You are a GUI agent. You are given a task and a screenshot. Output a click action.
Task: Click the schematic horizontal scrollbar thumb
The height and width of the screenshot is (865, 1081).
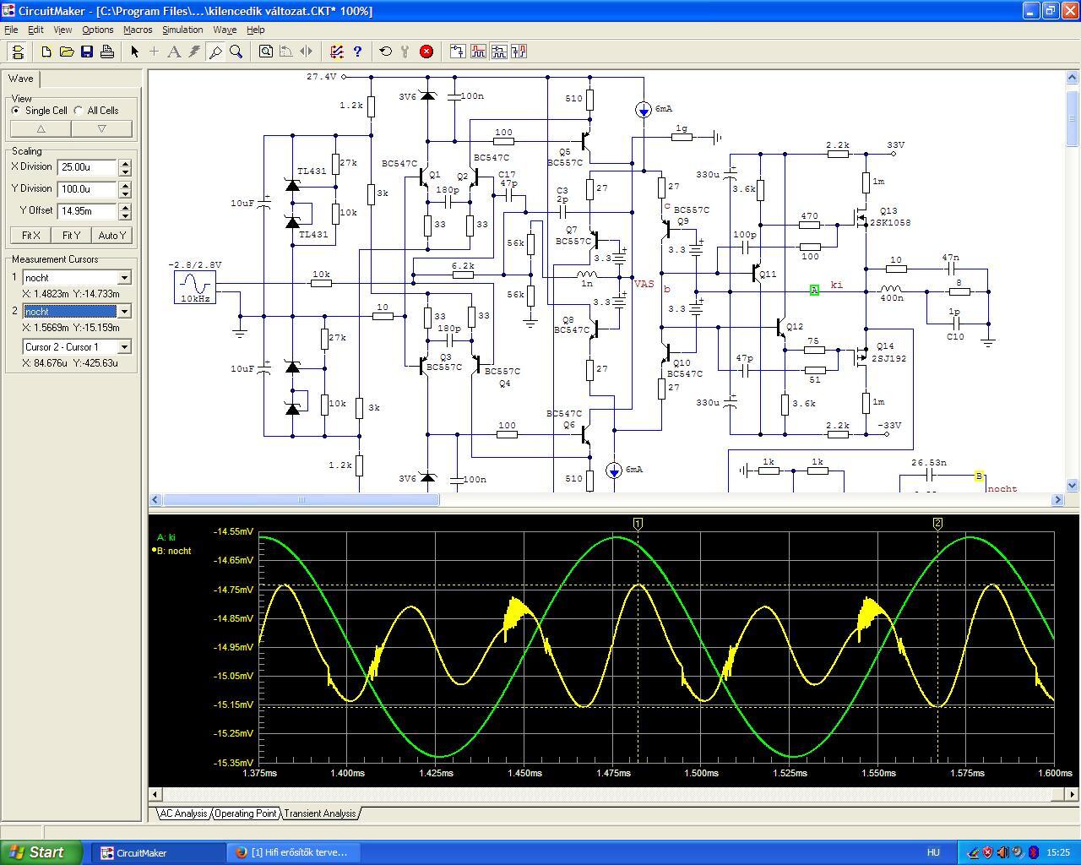click(301, 500)
